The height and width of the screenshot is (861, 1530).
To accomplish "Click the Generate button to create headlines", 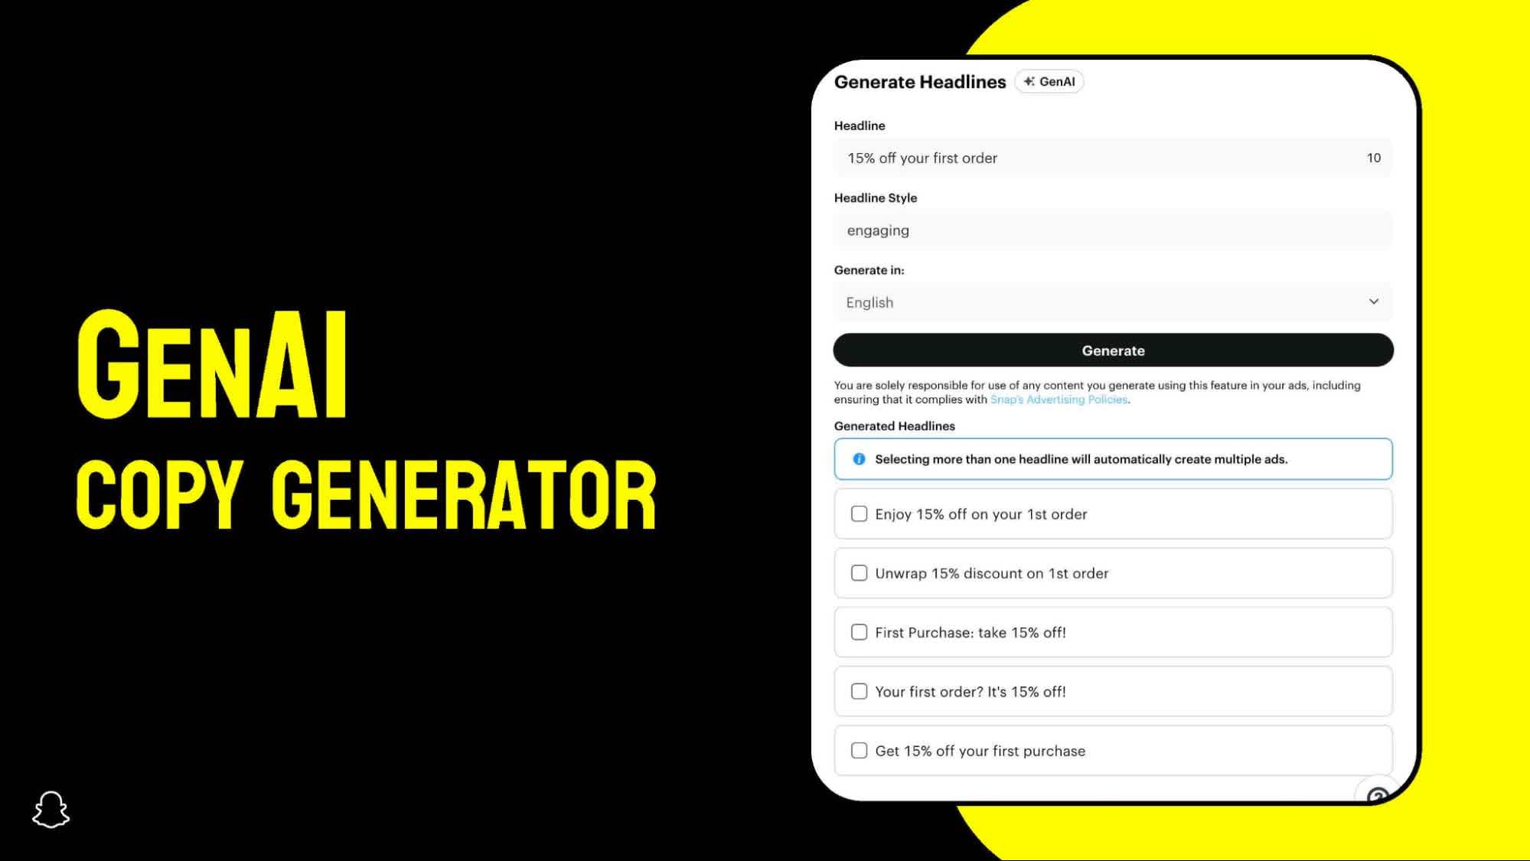I will point(1113,349).
